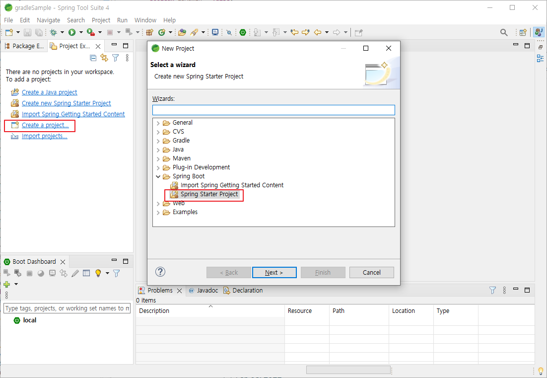Click Collapse All in Project Explorer
Screen dimensions: 547x378
point(93,58)
